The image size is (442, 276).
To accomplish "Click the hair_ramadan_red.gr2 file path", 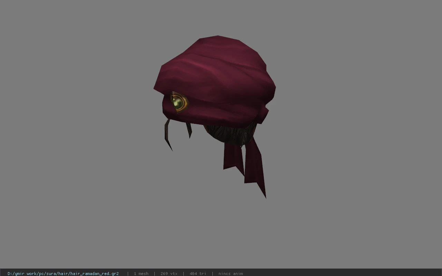I will (63, 274).
